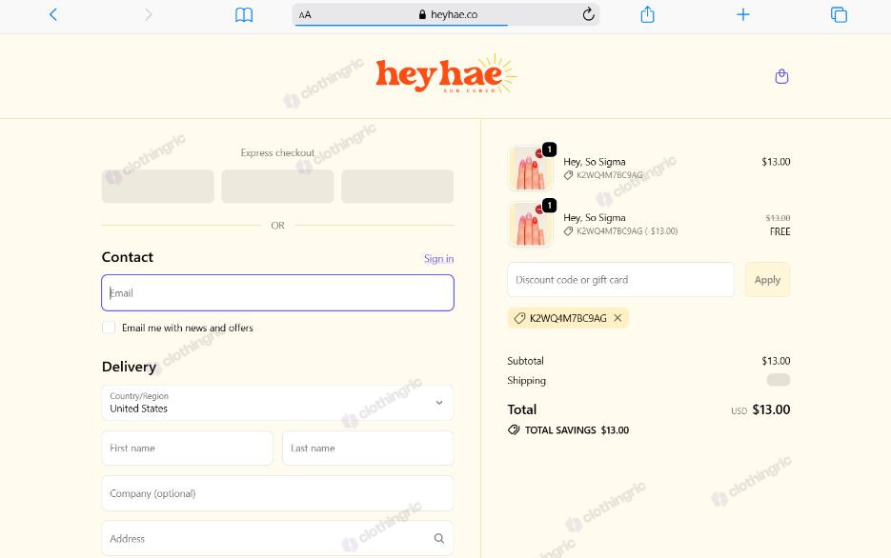Go back with the Safari back arrow

53,14
